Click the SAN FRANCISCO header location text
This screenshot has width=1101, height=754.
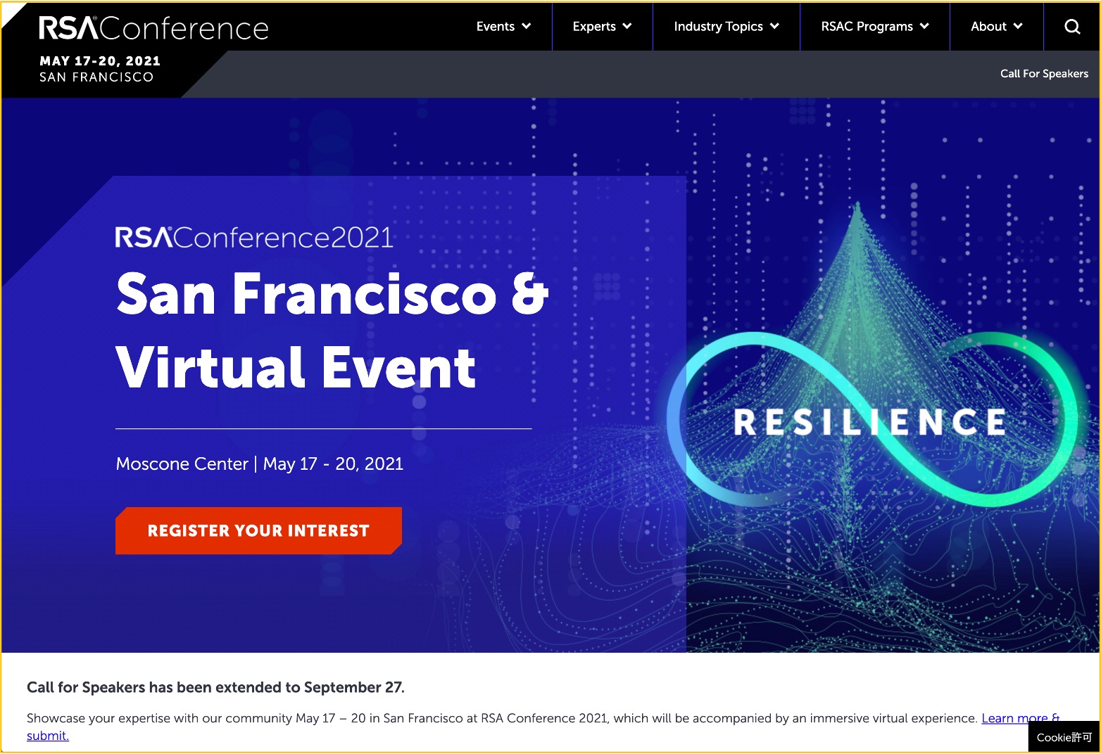(96, 77)
